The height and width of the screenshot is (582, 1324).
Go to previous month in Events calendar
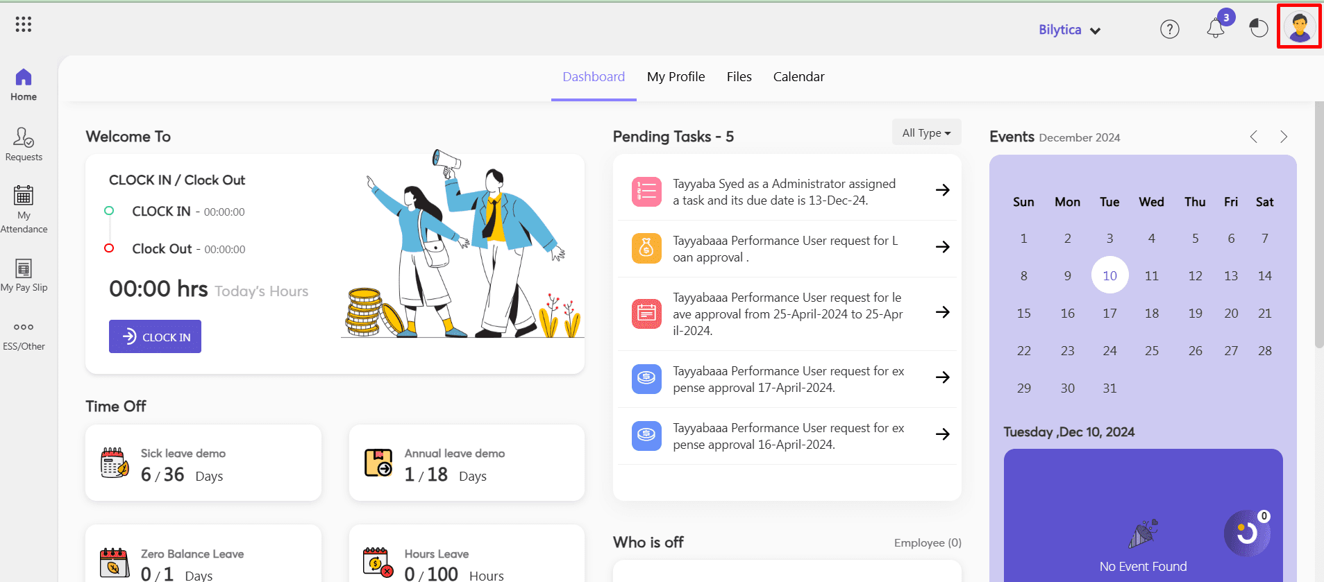1254,137
